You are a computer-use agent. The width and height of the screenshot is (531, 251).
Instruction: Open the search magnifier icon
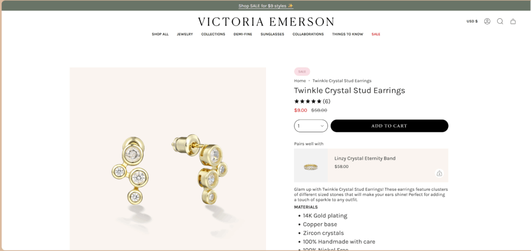(500, 21)
